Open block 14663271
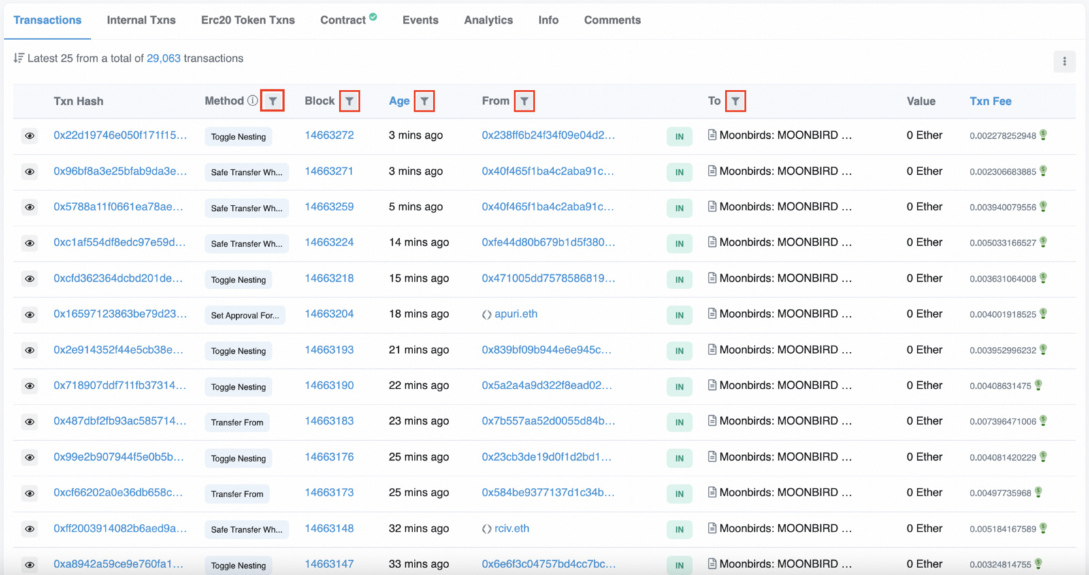This screenshot has height=575, width=1089. pos(329,171)
